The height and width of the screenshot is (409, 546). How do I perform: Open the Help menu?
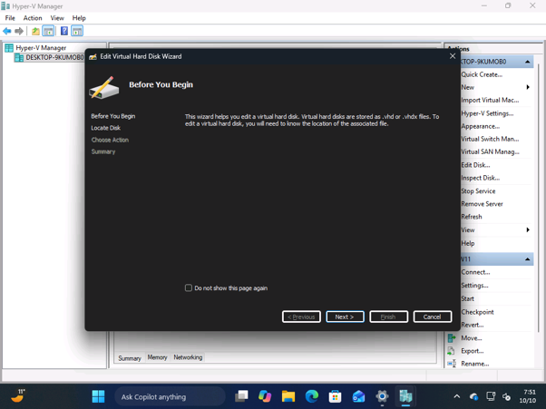pyautogui.click(x=79, y=18)
